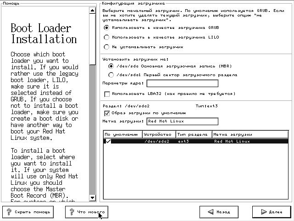Viewport: 294px width, 221px height.
Task: Proceed with the 'Далее' button
Action: [x=272, y=212]
